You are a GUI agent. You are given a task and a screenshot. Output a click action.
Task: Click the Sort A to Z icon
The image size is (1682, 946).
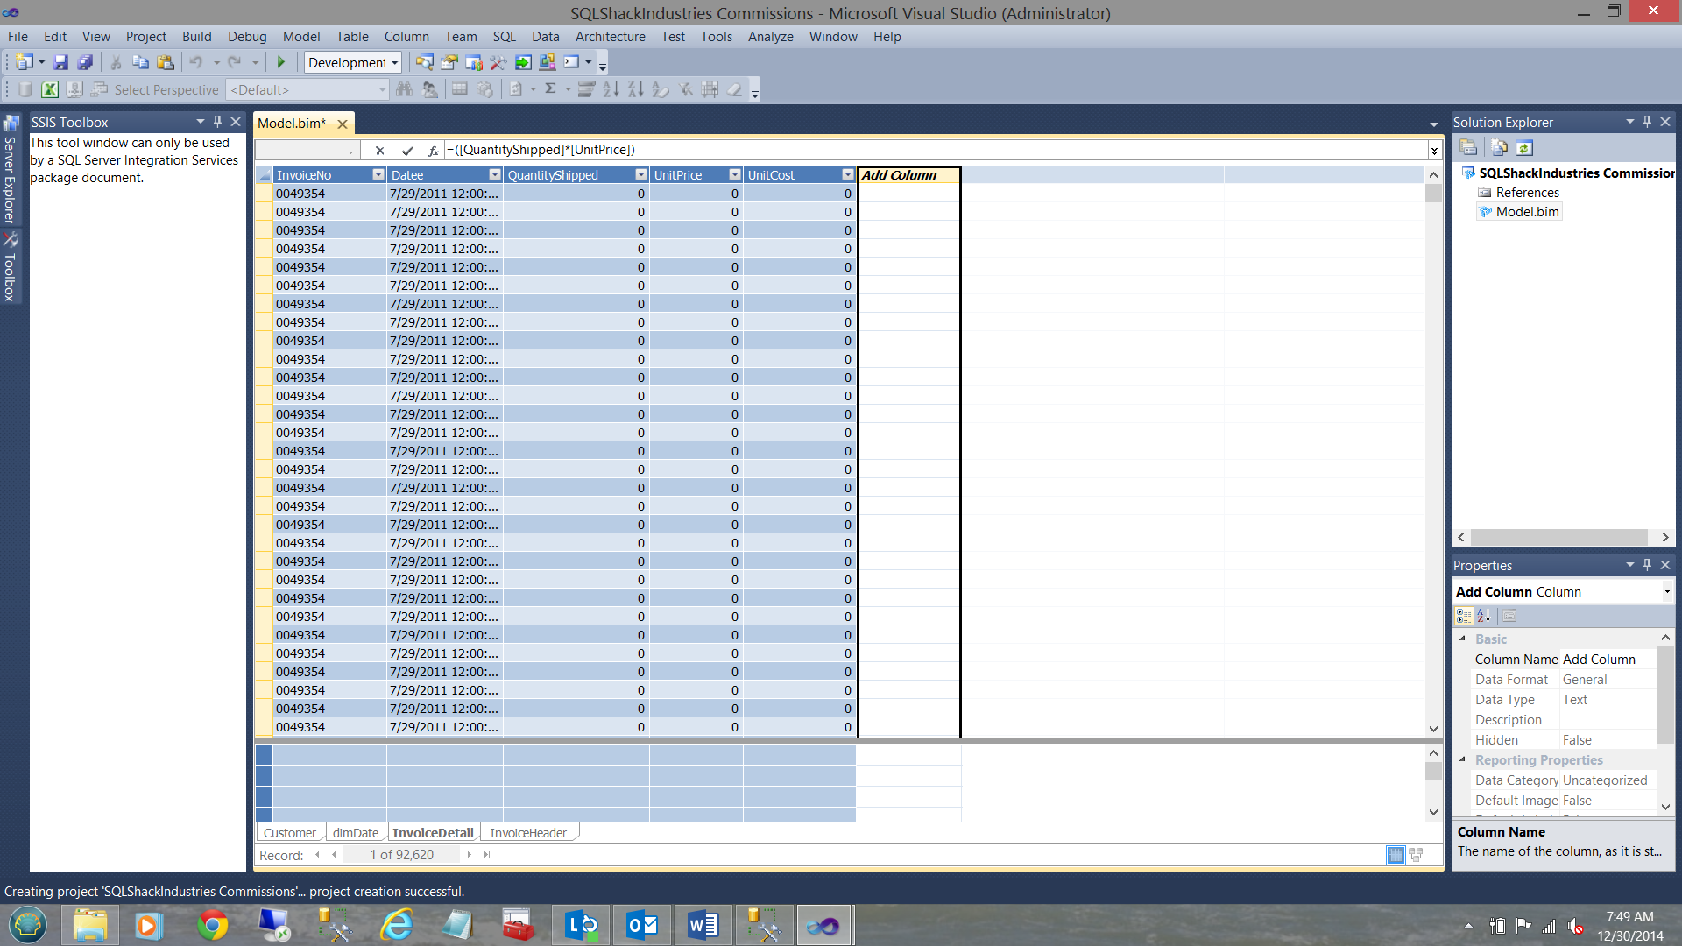[611, 89]
